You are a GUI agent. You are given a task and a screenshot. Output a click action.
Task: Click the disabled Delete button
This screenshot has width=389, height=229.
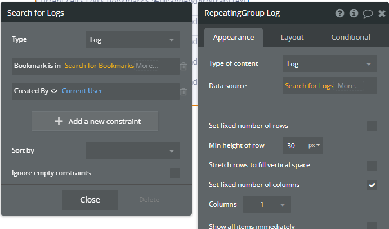[x=149, y=200]
